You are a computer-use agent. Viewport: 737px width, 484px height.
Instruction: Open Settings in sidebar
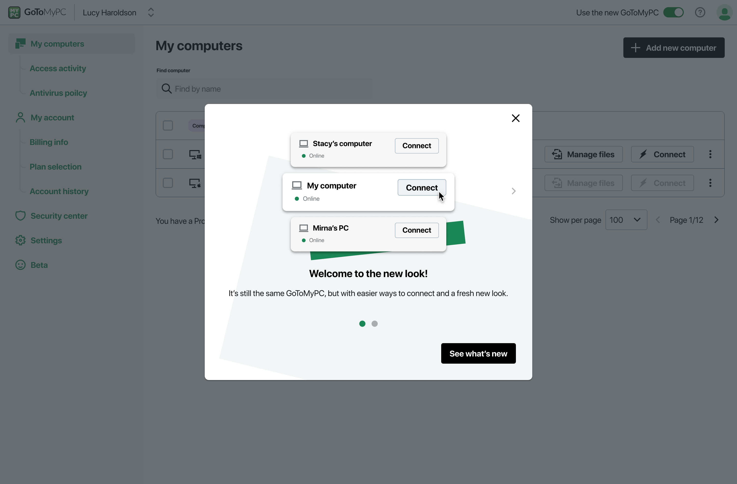(46, 240)
